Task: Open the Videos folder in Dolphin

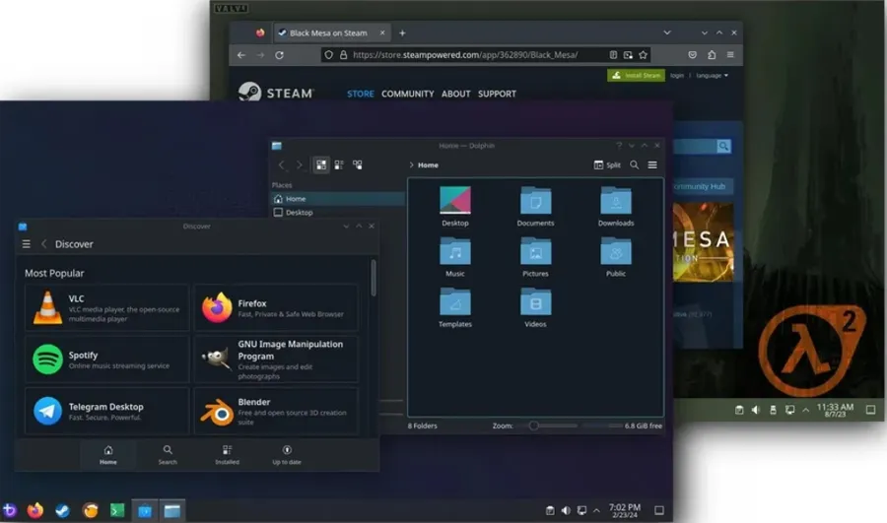Action: [x=535, y=307]
